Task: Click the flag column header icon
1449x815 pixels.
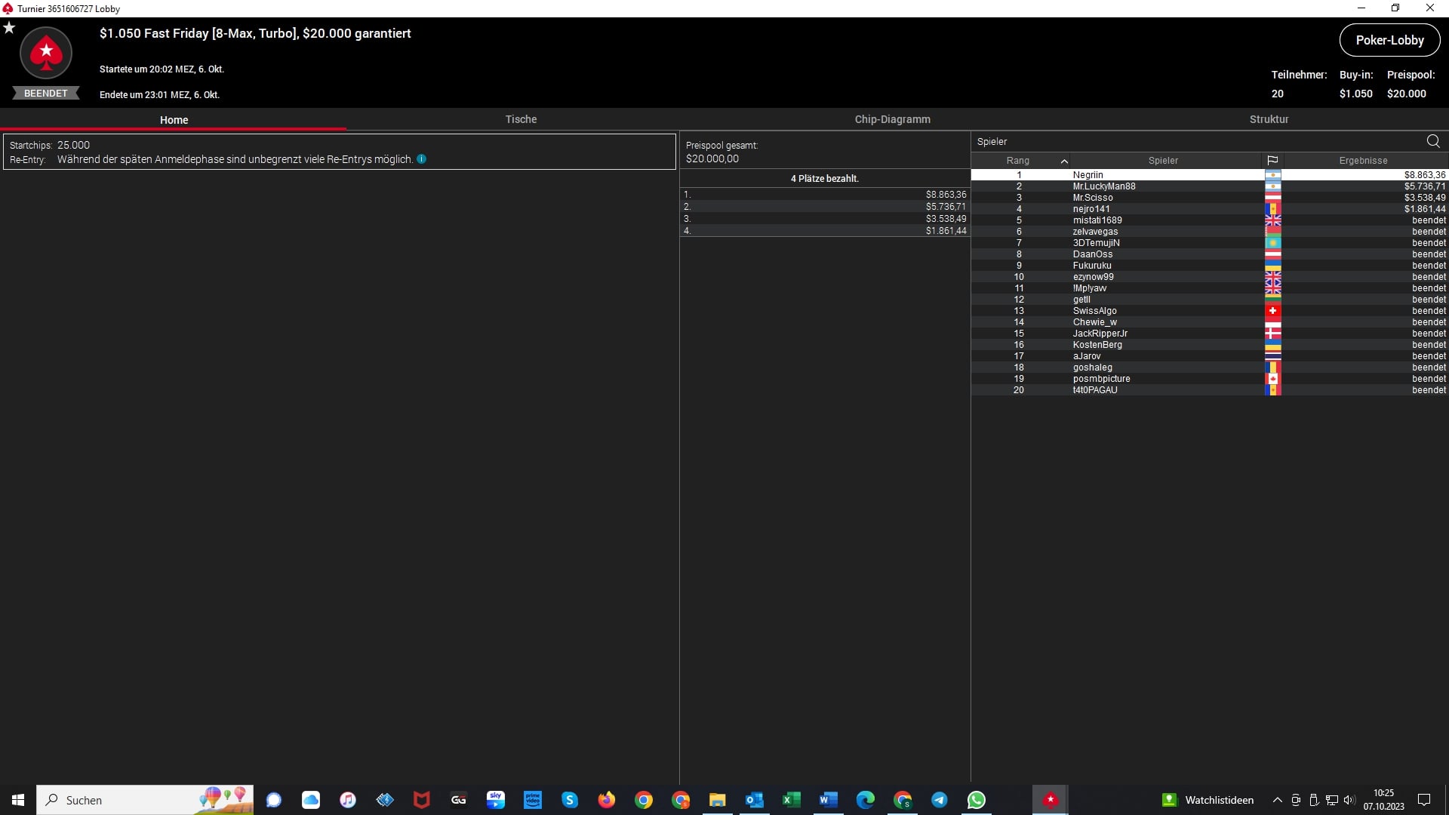Action: (1272, 161)
